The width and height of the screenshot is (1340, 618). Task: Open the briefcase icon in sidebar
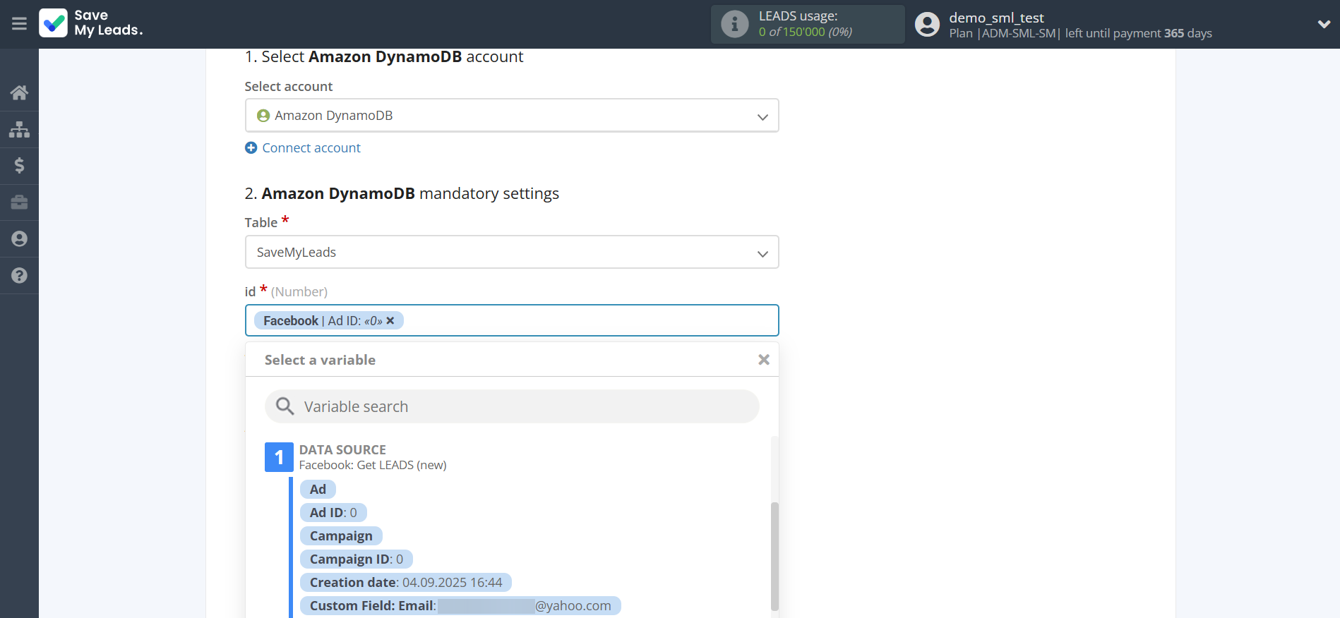[x=19, y=202]
